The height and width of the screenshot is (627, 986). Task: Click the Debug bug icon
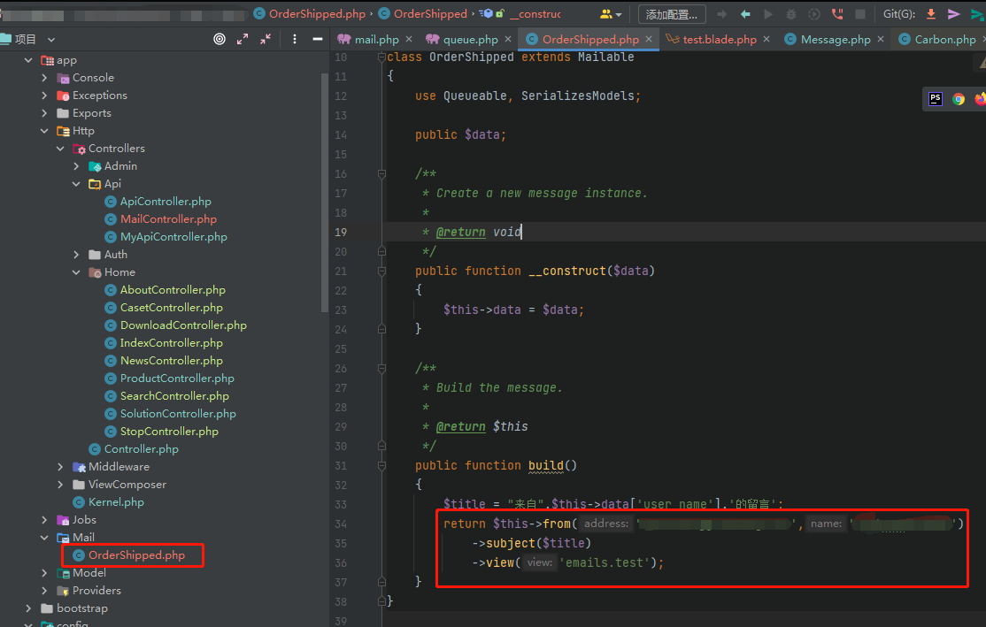(x=791, y=14)
